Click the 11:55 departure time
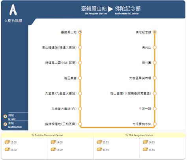The width and height of the screenshot is (187, 160). point(106,142)
